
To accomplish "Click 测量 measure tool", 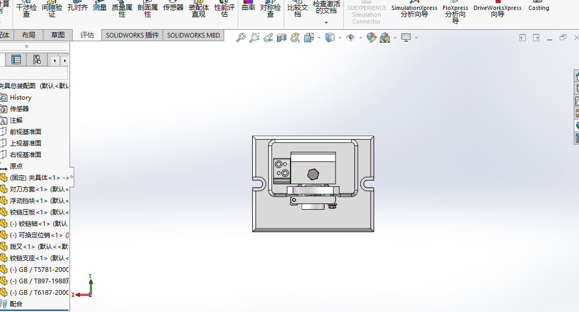I will point(100,7).
